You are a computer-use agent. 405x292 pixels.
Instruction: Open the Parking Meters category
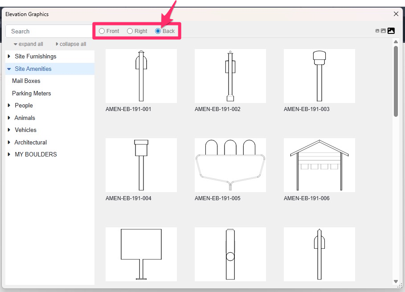31,93
